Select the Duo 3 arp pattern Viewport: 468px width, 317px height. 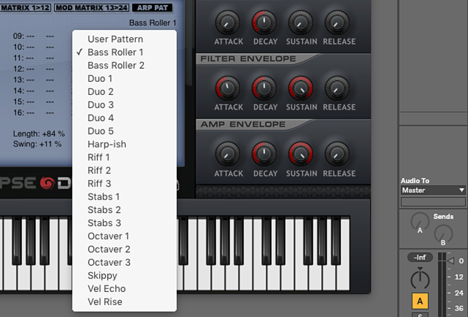pyautogui.click(x=124, y=105)
